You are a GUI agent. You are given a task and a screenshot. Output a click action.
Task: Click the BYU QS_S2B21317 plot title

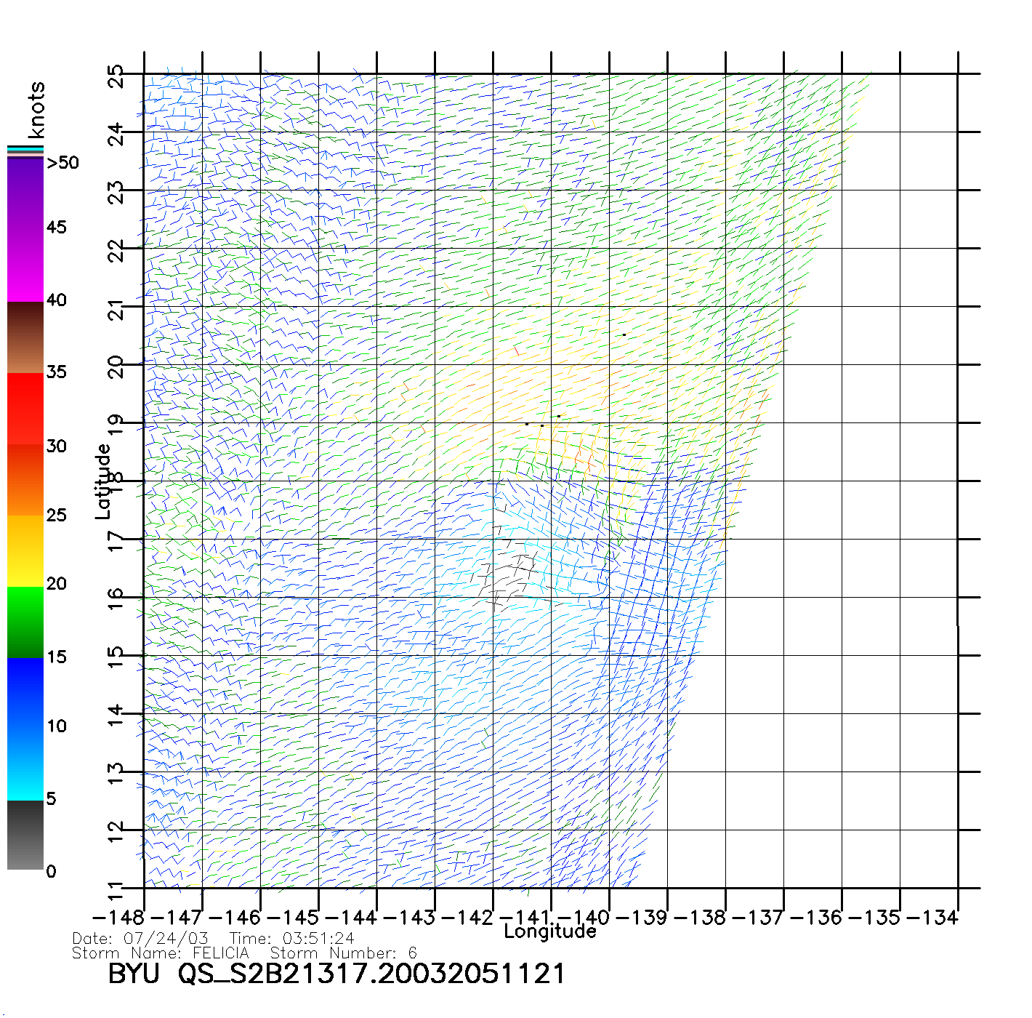[x=336, y=974]
